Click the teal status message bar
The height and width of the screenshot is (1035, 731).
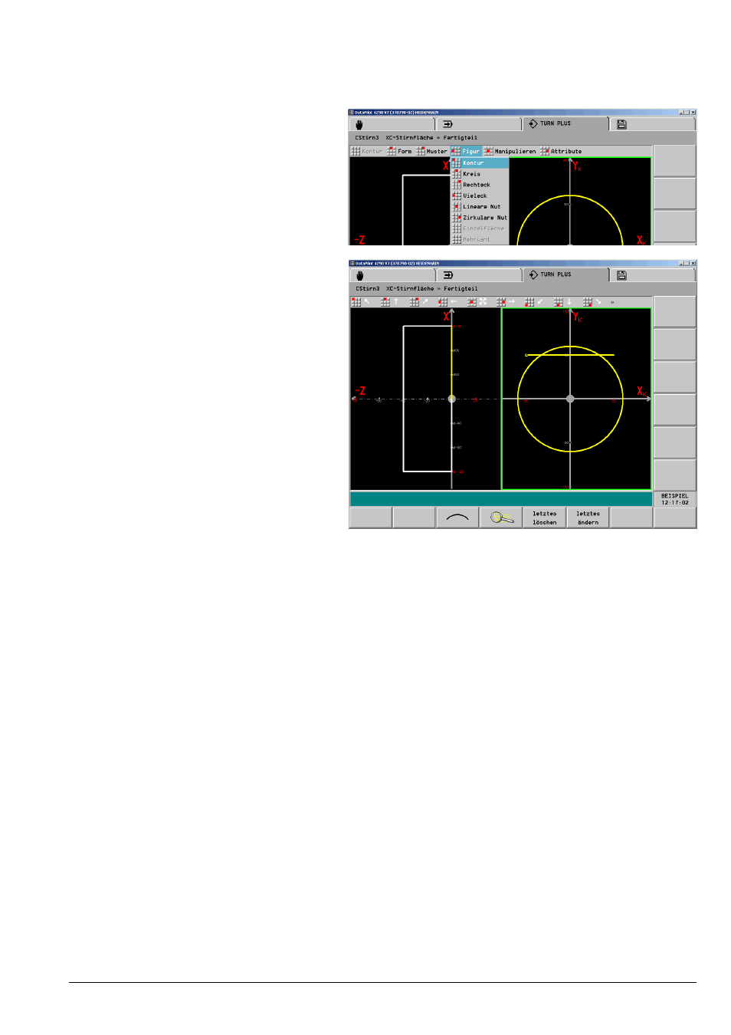click(x=501, y=499)
